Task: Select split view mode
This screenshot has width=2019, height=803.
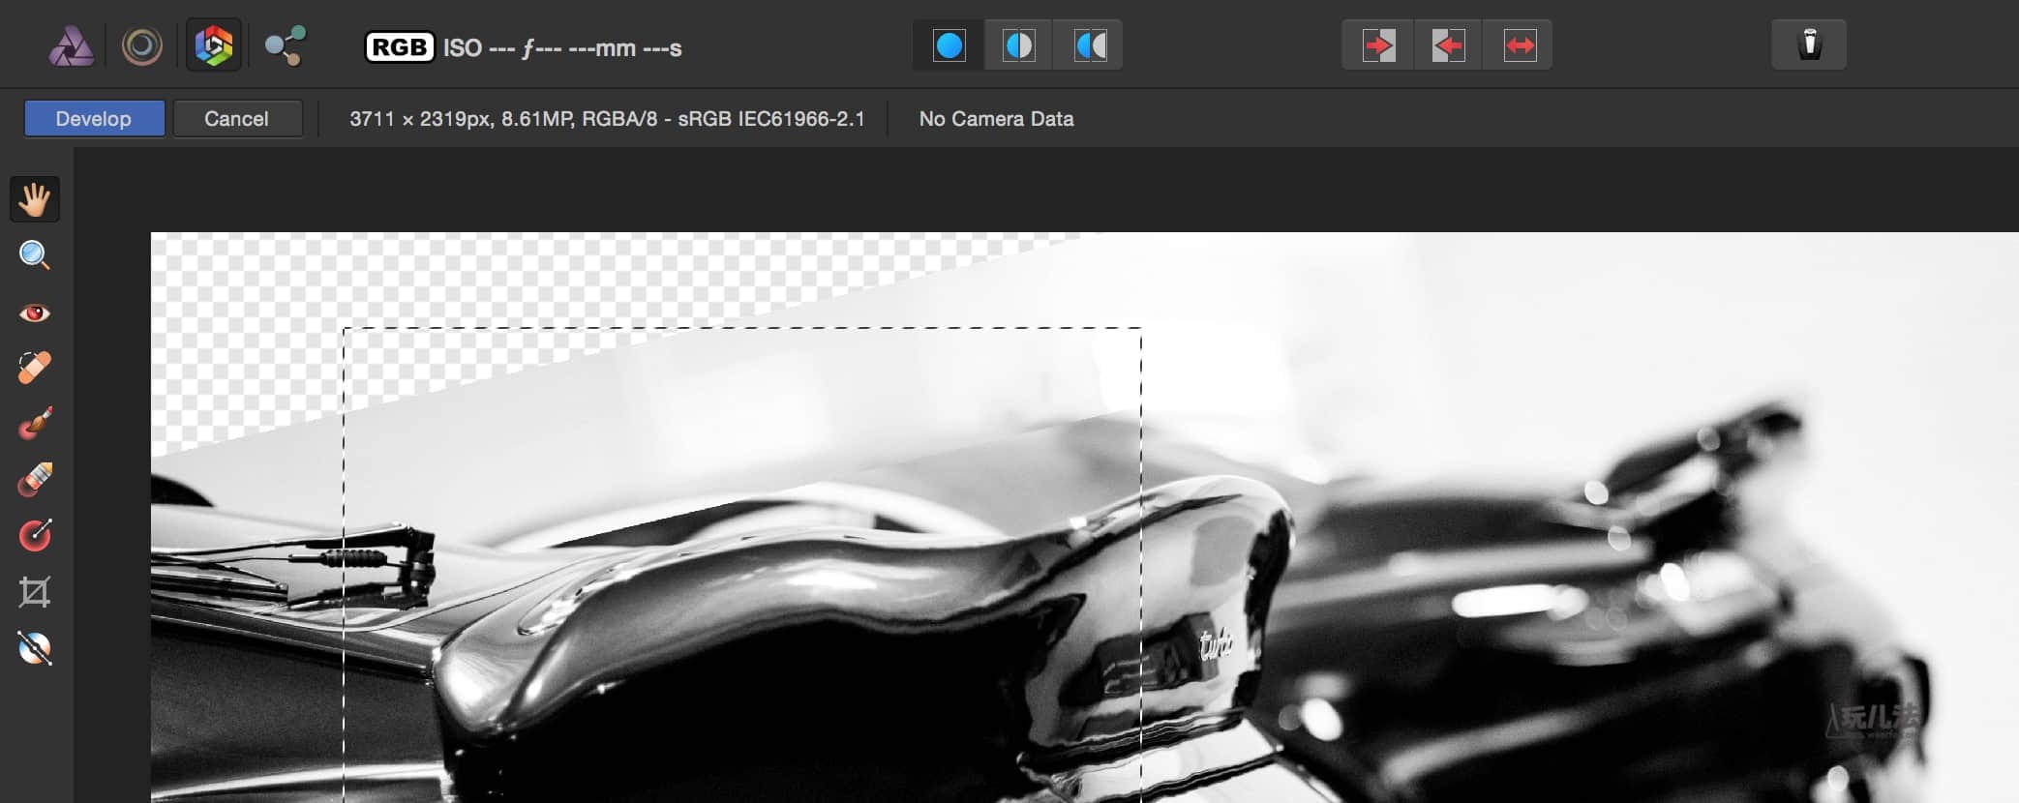Action: coord(1019,45)
